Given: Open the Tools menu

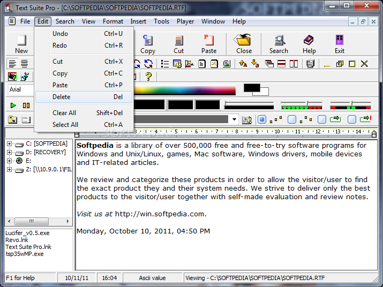Looking at the screenshot, I should point(161,21).
